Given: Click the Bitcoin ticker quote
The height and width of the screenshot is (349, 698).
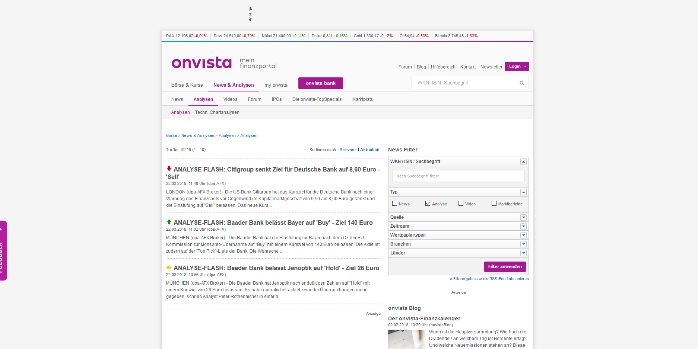Looking at the screenshot, I should pos(456,36).
